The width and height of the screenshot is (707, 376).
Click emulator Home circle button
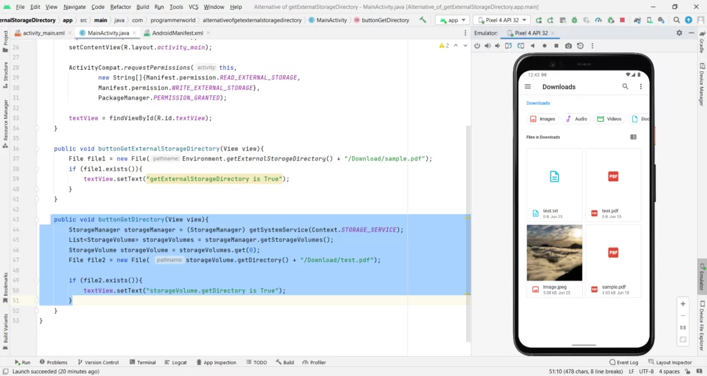[544, 46]
